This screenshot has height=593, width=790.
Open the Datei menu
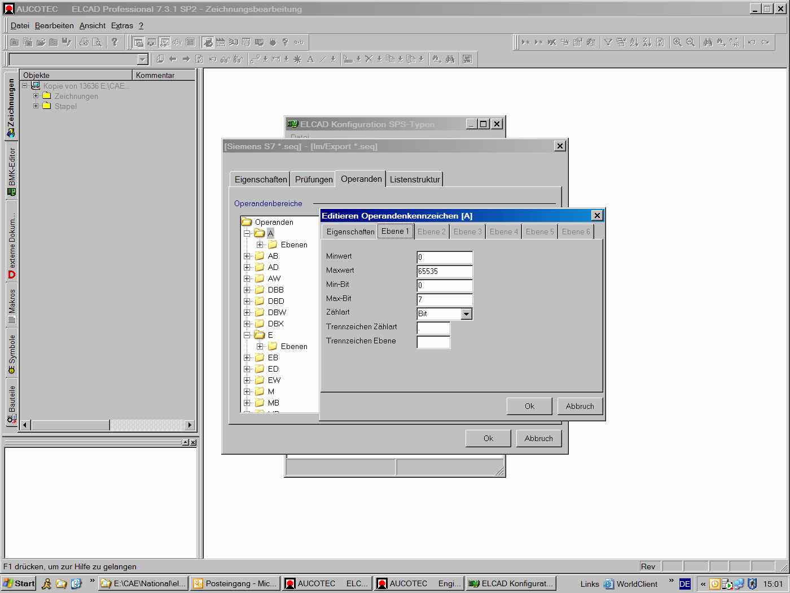[20, 25]
